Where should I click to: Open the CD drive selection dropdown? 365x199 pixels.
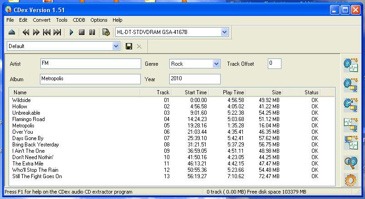point(224,32)
